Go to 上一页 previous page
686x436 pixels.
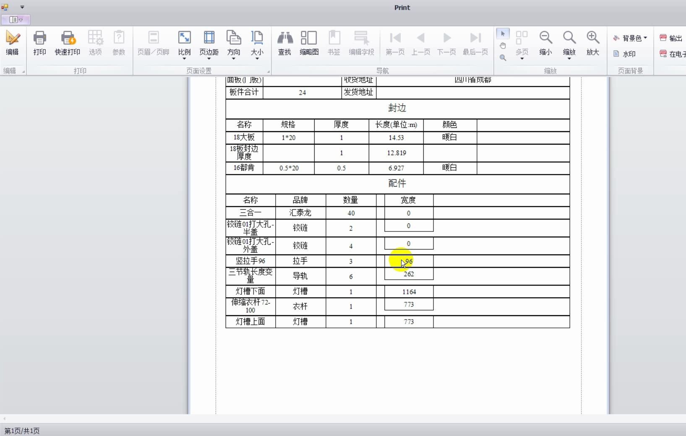click(x=420, y=43)
